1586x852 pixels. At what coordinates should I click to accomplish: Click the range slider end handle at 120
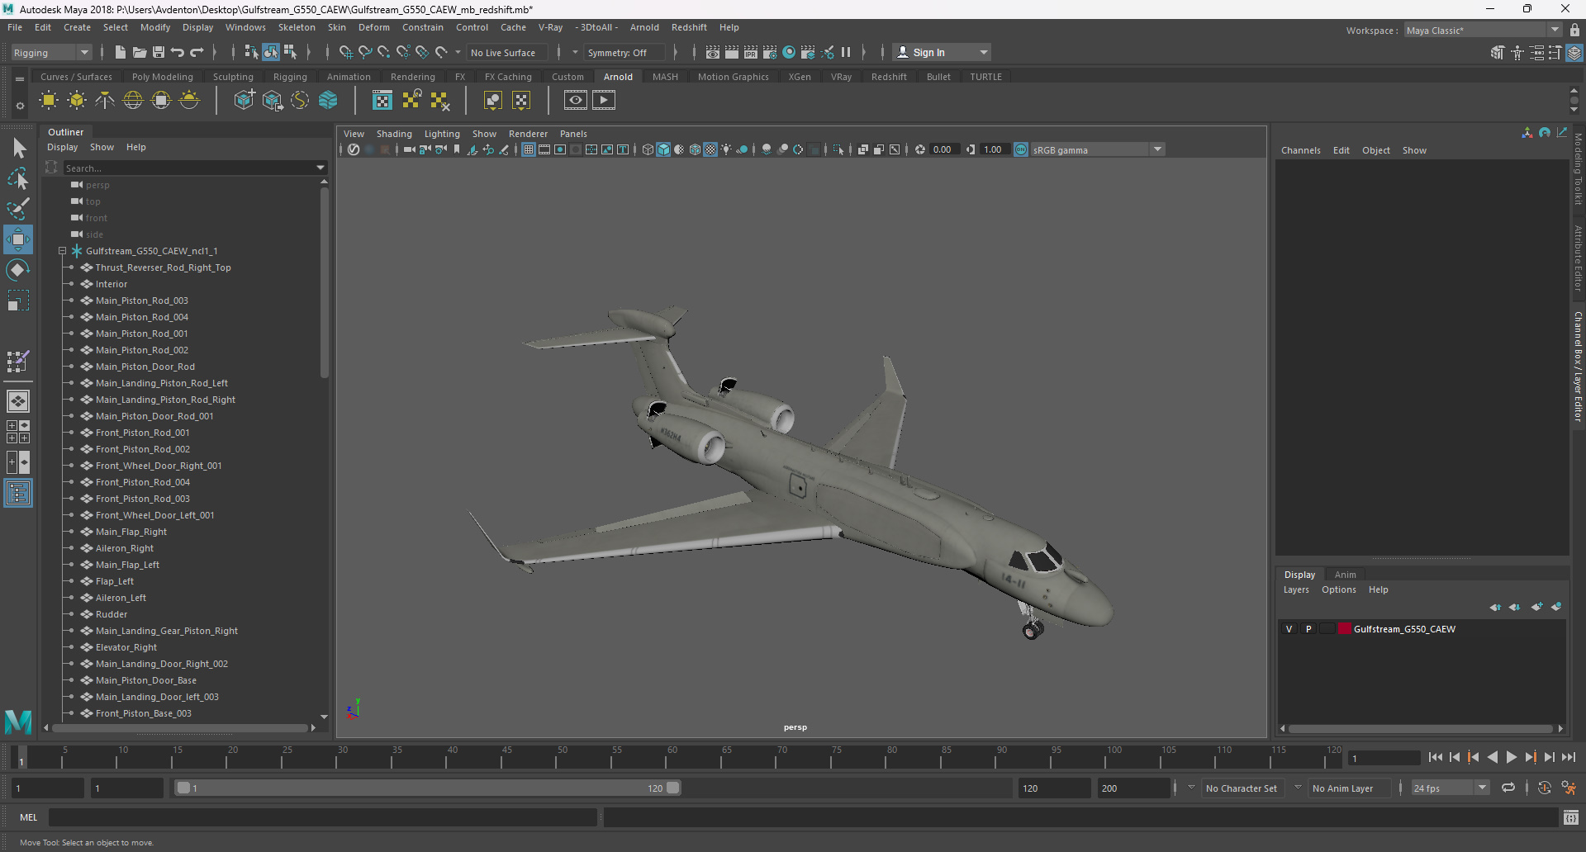click(x=673, y=788)
